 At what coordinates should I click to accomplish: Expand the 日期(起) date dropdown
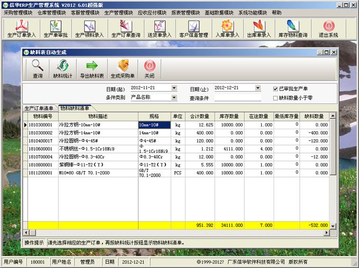tap(174, 88)
